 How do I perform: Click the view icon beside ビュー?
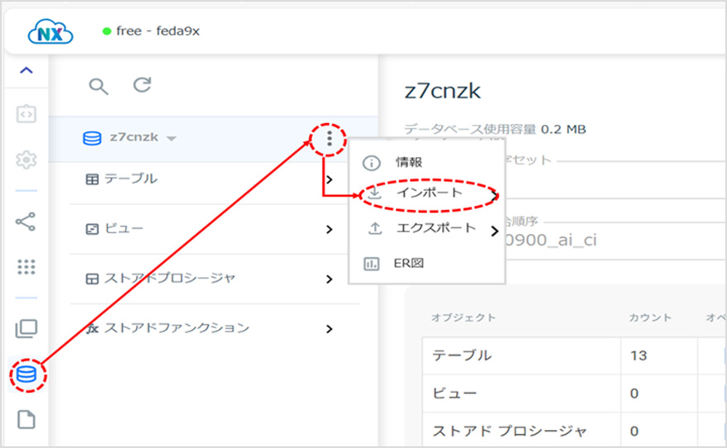tap(93, 229)
